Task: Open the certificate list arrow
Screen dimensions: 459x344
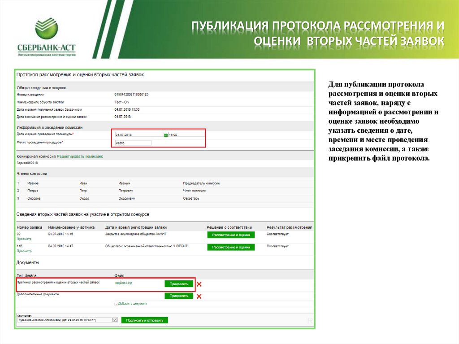Action: (115, 320)
